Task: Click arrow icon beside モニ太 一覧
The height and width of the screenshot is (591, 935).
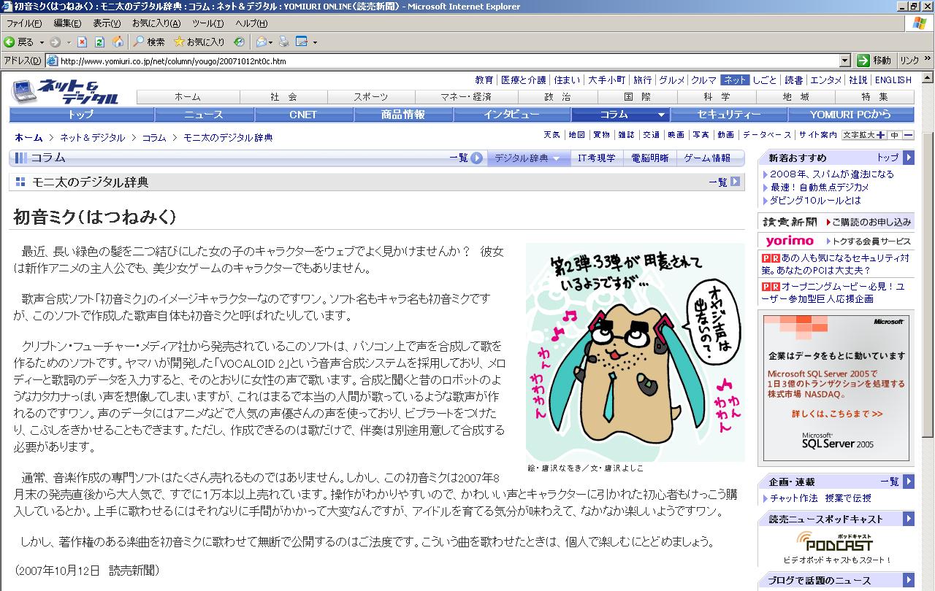Action: coord(735,182)
